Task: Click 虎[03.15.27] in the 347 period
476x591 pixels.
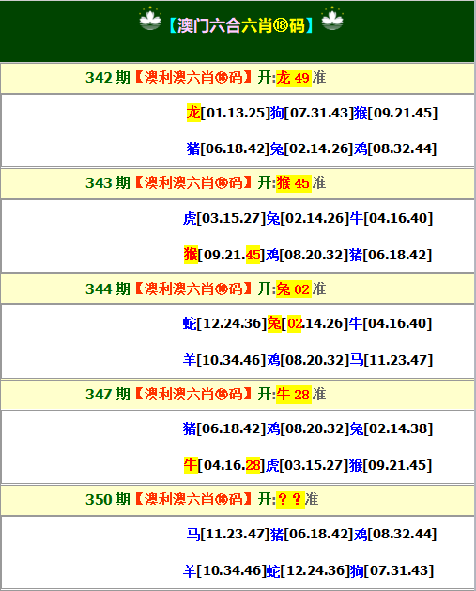Action: pyautogui.click(x=307, y=465)
